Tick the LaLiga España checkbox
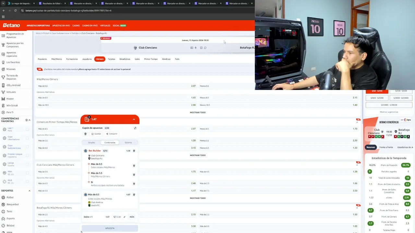This screenshot has height=233, width=415. click(x=27, y=164)
